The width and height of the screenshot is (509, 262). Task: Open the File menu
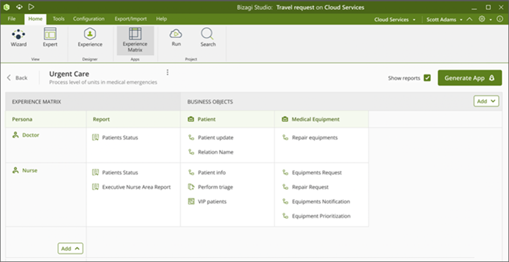pos(11,19)
